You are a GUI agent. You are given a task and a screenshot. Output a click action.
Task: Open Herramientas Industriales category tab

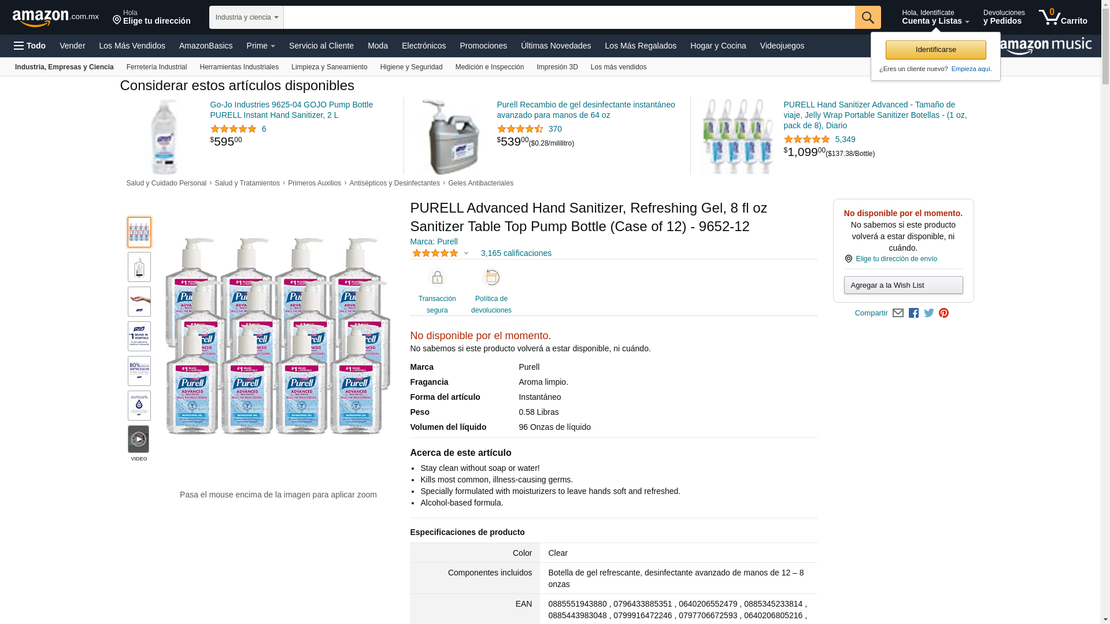[239, 67]
